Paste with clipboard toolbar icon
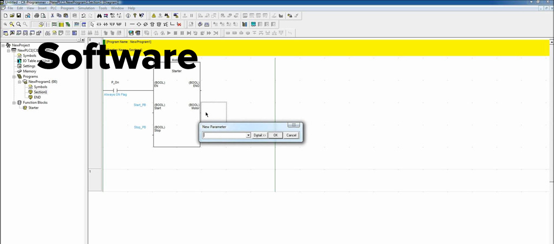Image resolution: width=554 pixels, height=244 pixels. 65,16
